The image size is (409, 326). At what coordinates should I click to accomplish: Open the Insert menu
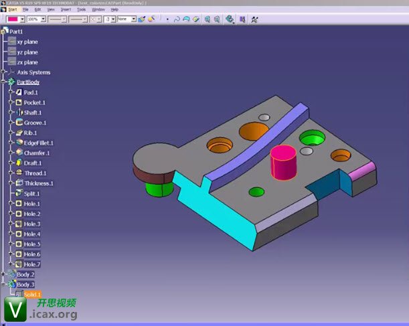tap(66, 10)
